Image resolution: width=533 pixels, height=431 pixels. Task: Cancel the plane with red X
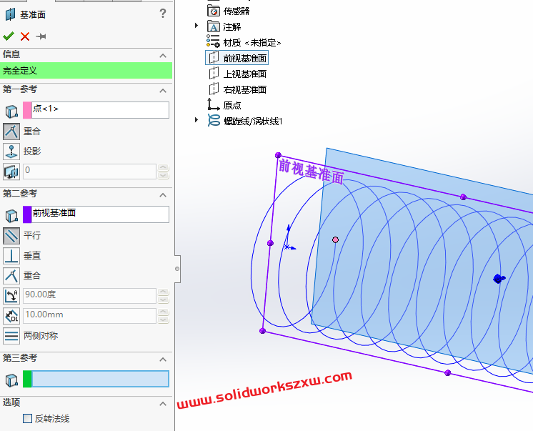(x=25, y=36)
